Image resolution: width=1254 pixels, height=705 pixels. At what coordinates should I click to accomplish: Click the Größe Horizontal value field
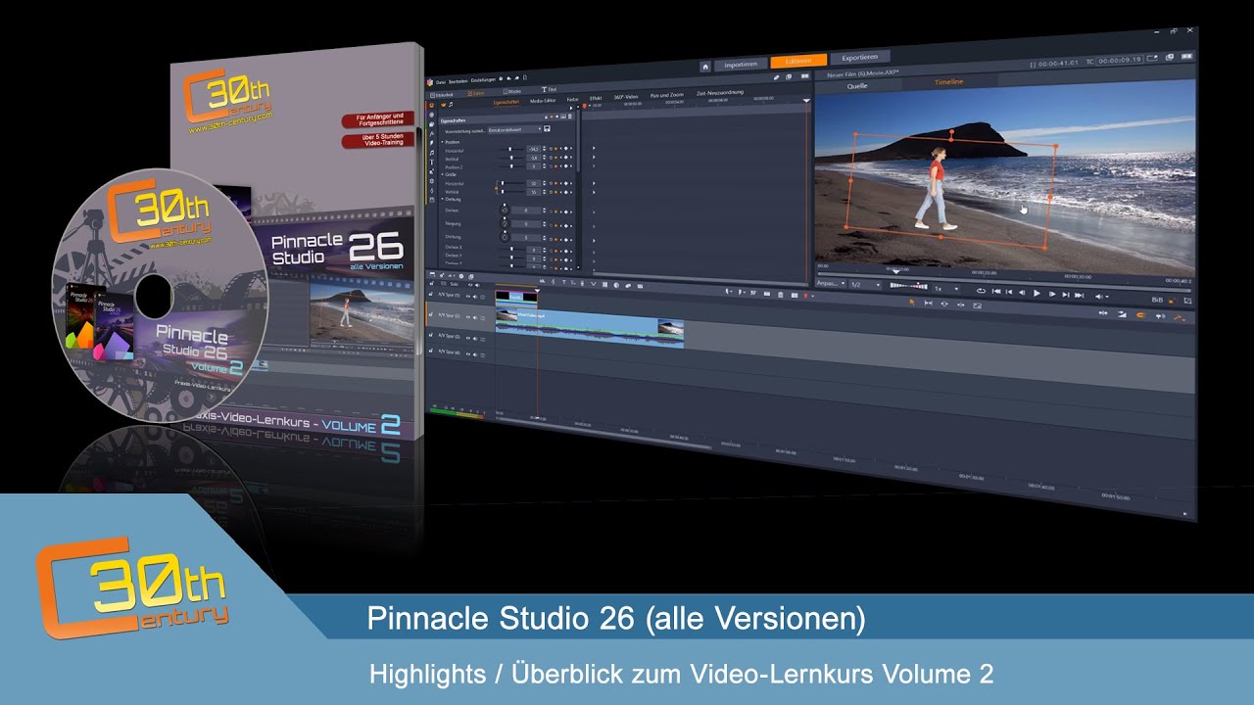click(533, 183)
